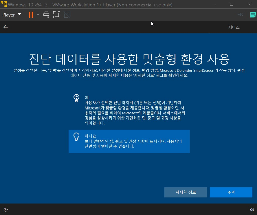Viewport: 257px width, 215px height.
Task: Choose the 아니요 option
Action: tap(129, 141)
